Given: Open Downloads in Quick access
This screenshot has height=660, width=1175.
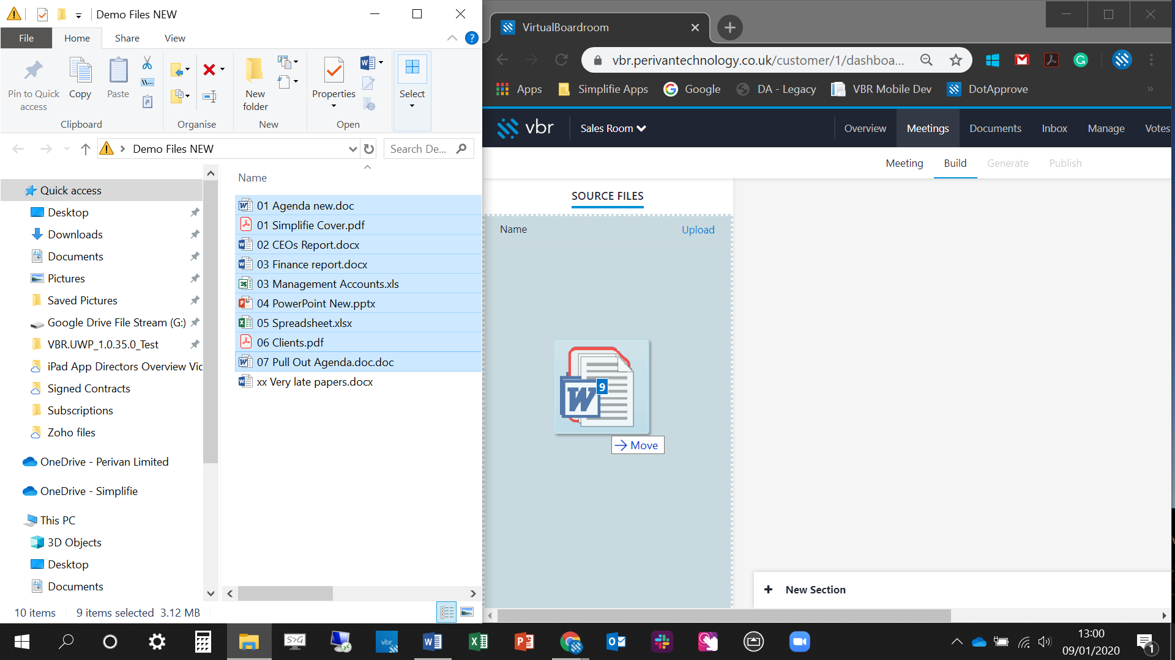Looking at the screenshot, I should tap(75, 234).
